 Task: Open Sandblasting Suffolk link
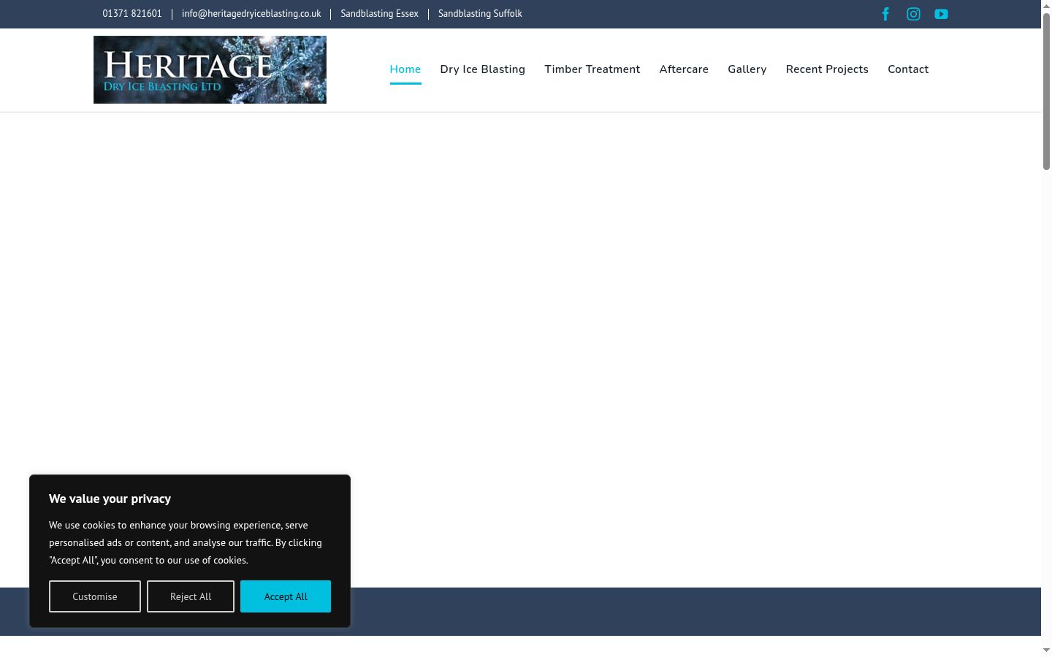(x=480, y=14)
